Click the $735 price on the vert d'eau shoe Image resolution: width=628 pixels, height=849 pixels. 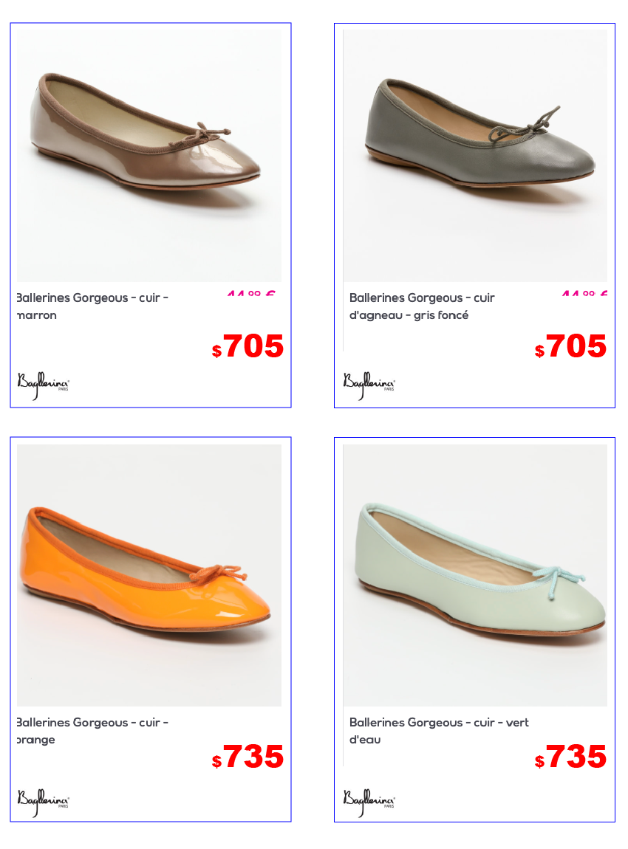tap(570, 757)
